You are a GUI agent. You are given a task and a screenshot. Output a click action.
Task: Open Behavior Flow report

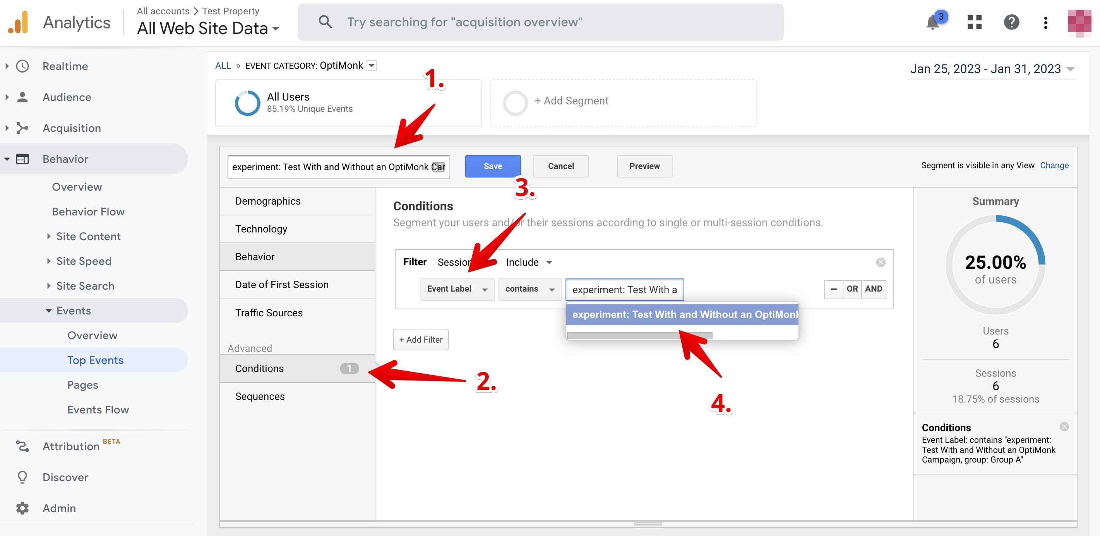(x=88, y=211)
